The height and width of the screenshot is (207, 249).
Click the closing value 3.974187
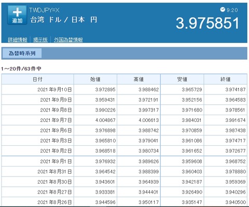pyautogui.click(x=236, y=90)
